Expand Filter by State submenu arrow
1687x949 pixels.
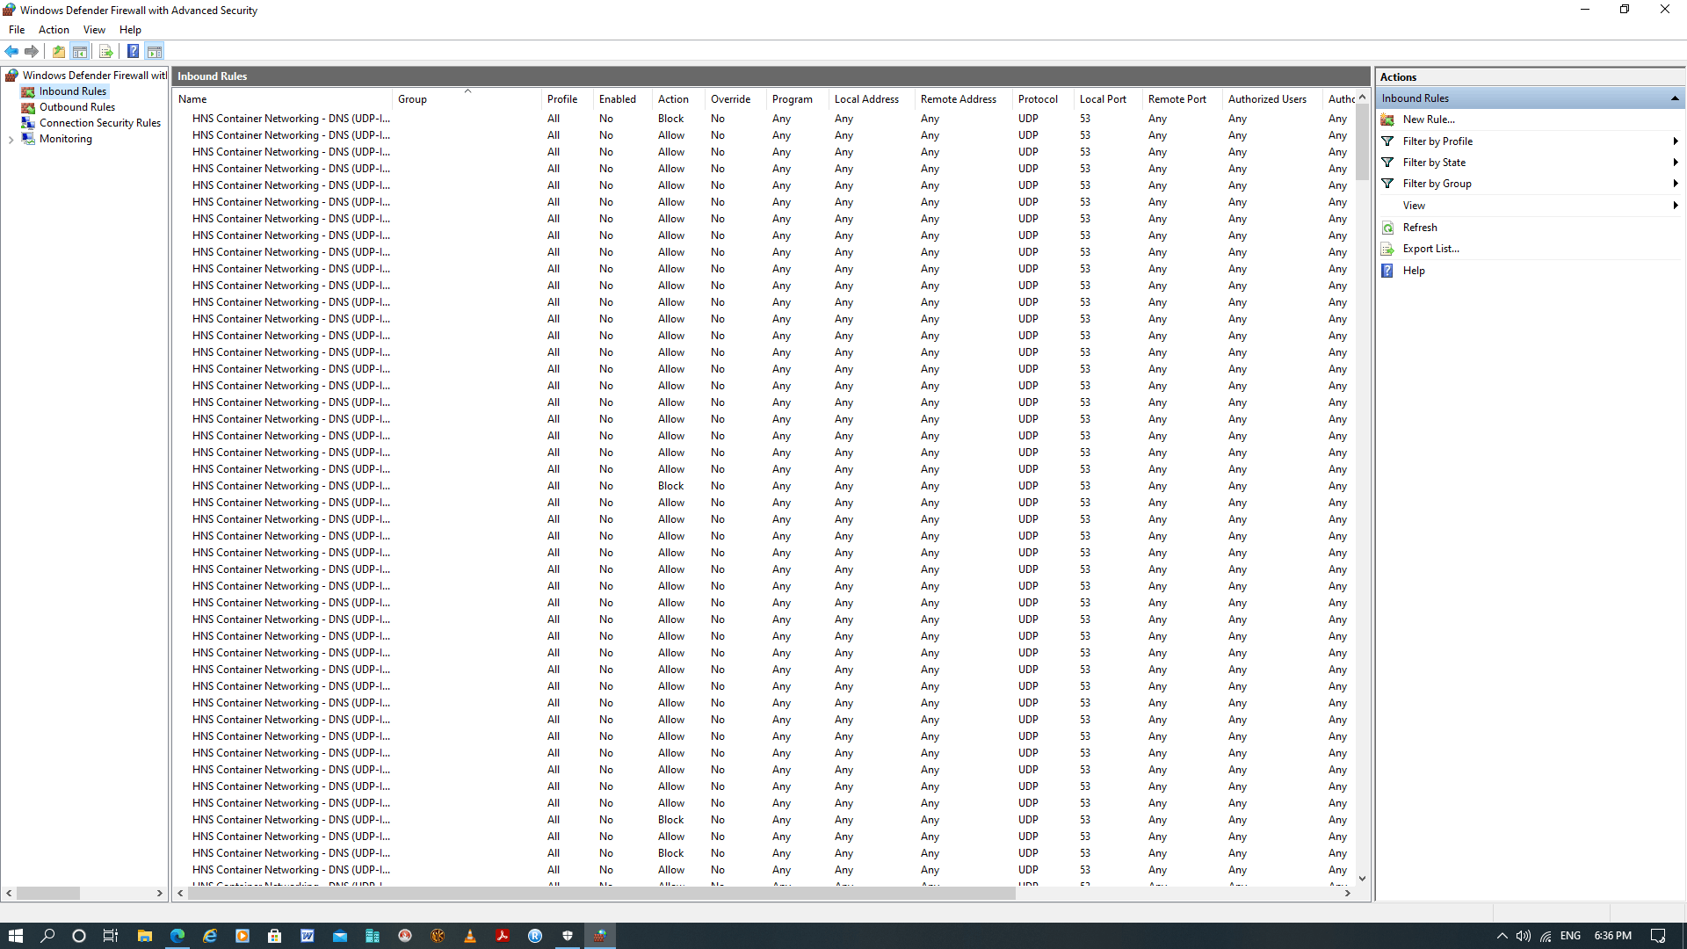click(x=1676, y=163)
